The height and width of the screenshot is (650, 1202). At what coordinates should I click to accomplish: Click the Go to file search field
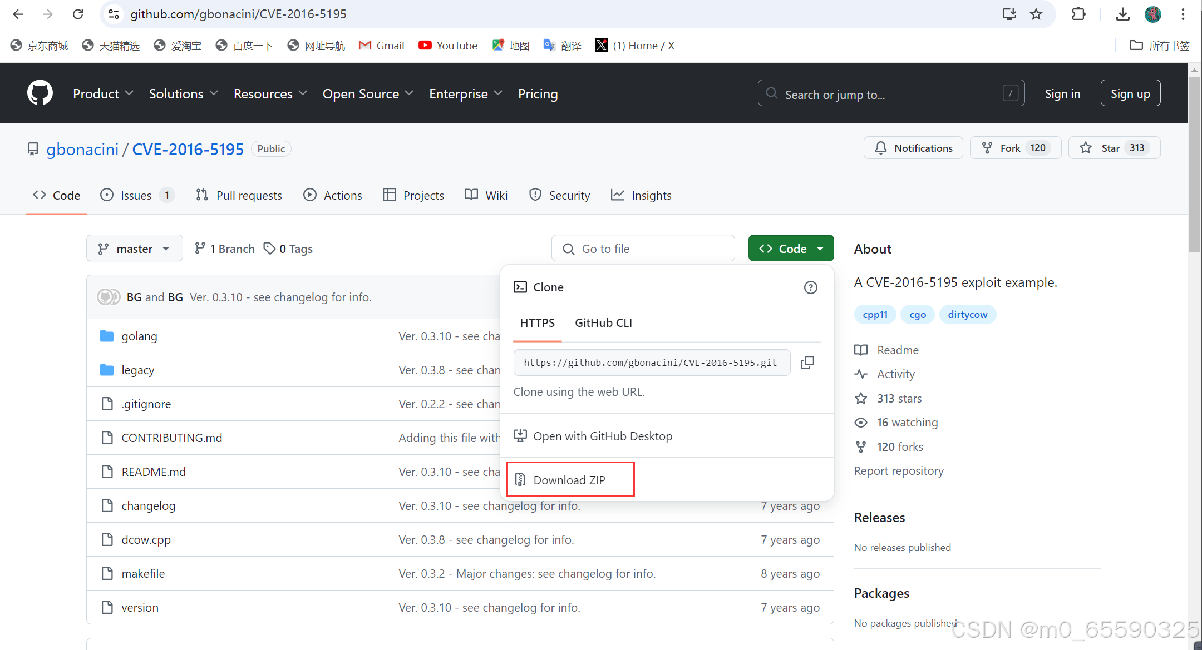point(643,249)
